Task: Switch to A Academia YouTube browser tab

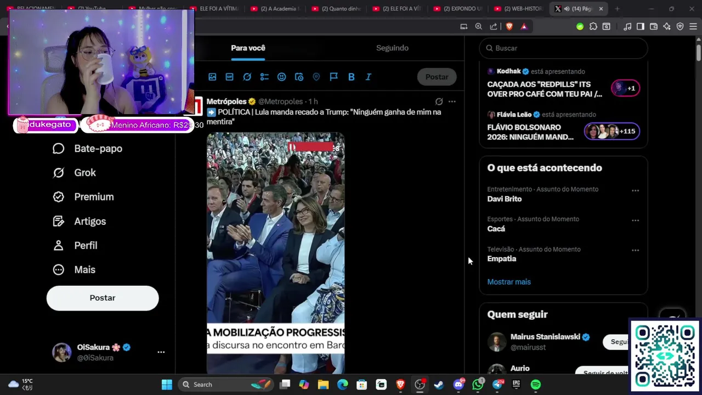Action: tap(275, 9)
